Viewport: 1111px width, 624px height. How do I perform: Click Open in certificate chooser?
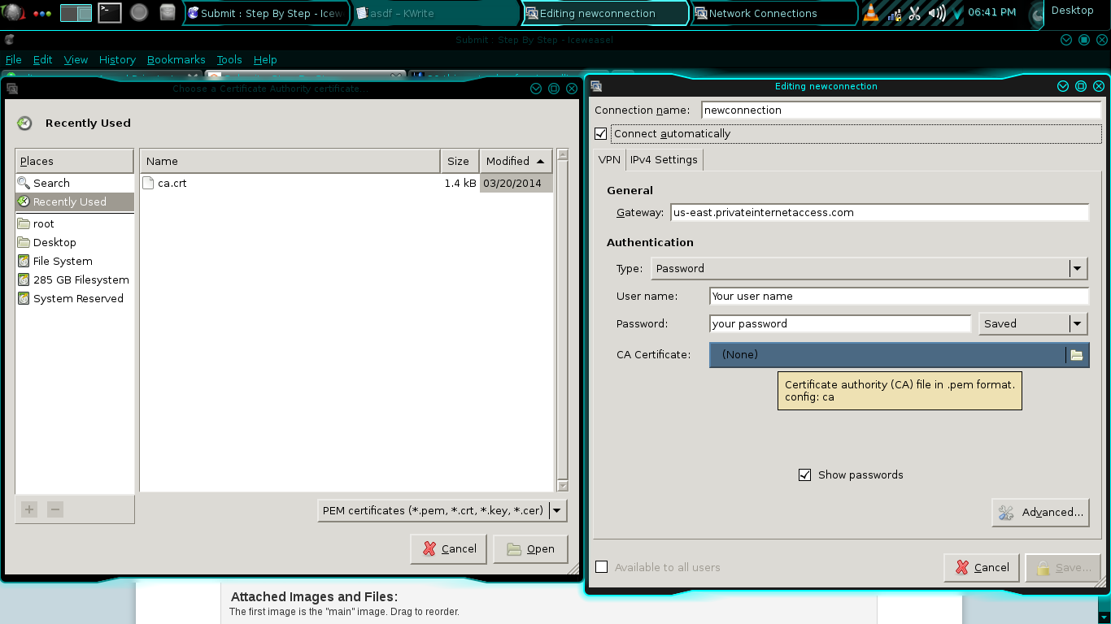pos(530,548)
